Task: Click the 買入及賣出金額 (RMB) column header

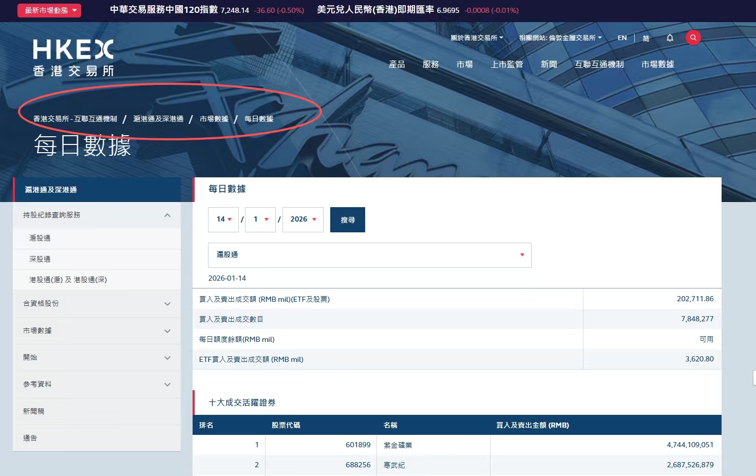Action: click(x=533, y=425)
